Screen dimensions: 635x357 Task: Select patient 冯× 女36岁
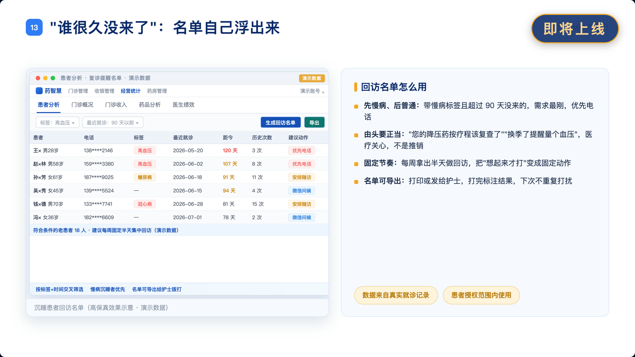tap(46, 218)
